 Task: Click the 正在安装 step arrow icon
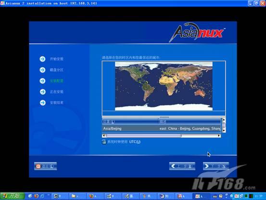[43, 92]
